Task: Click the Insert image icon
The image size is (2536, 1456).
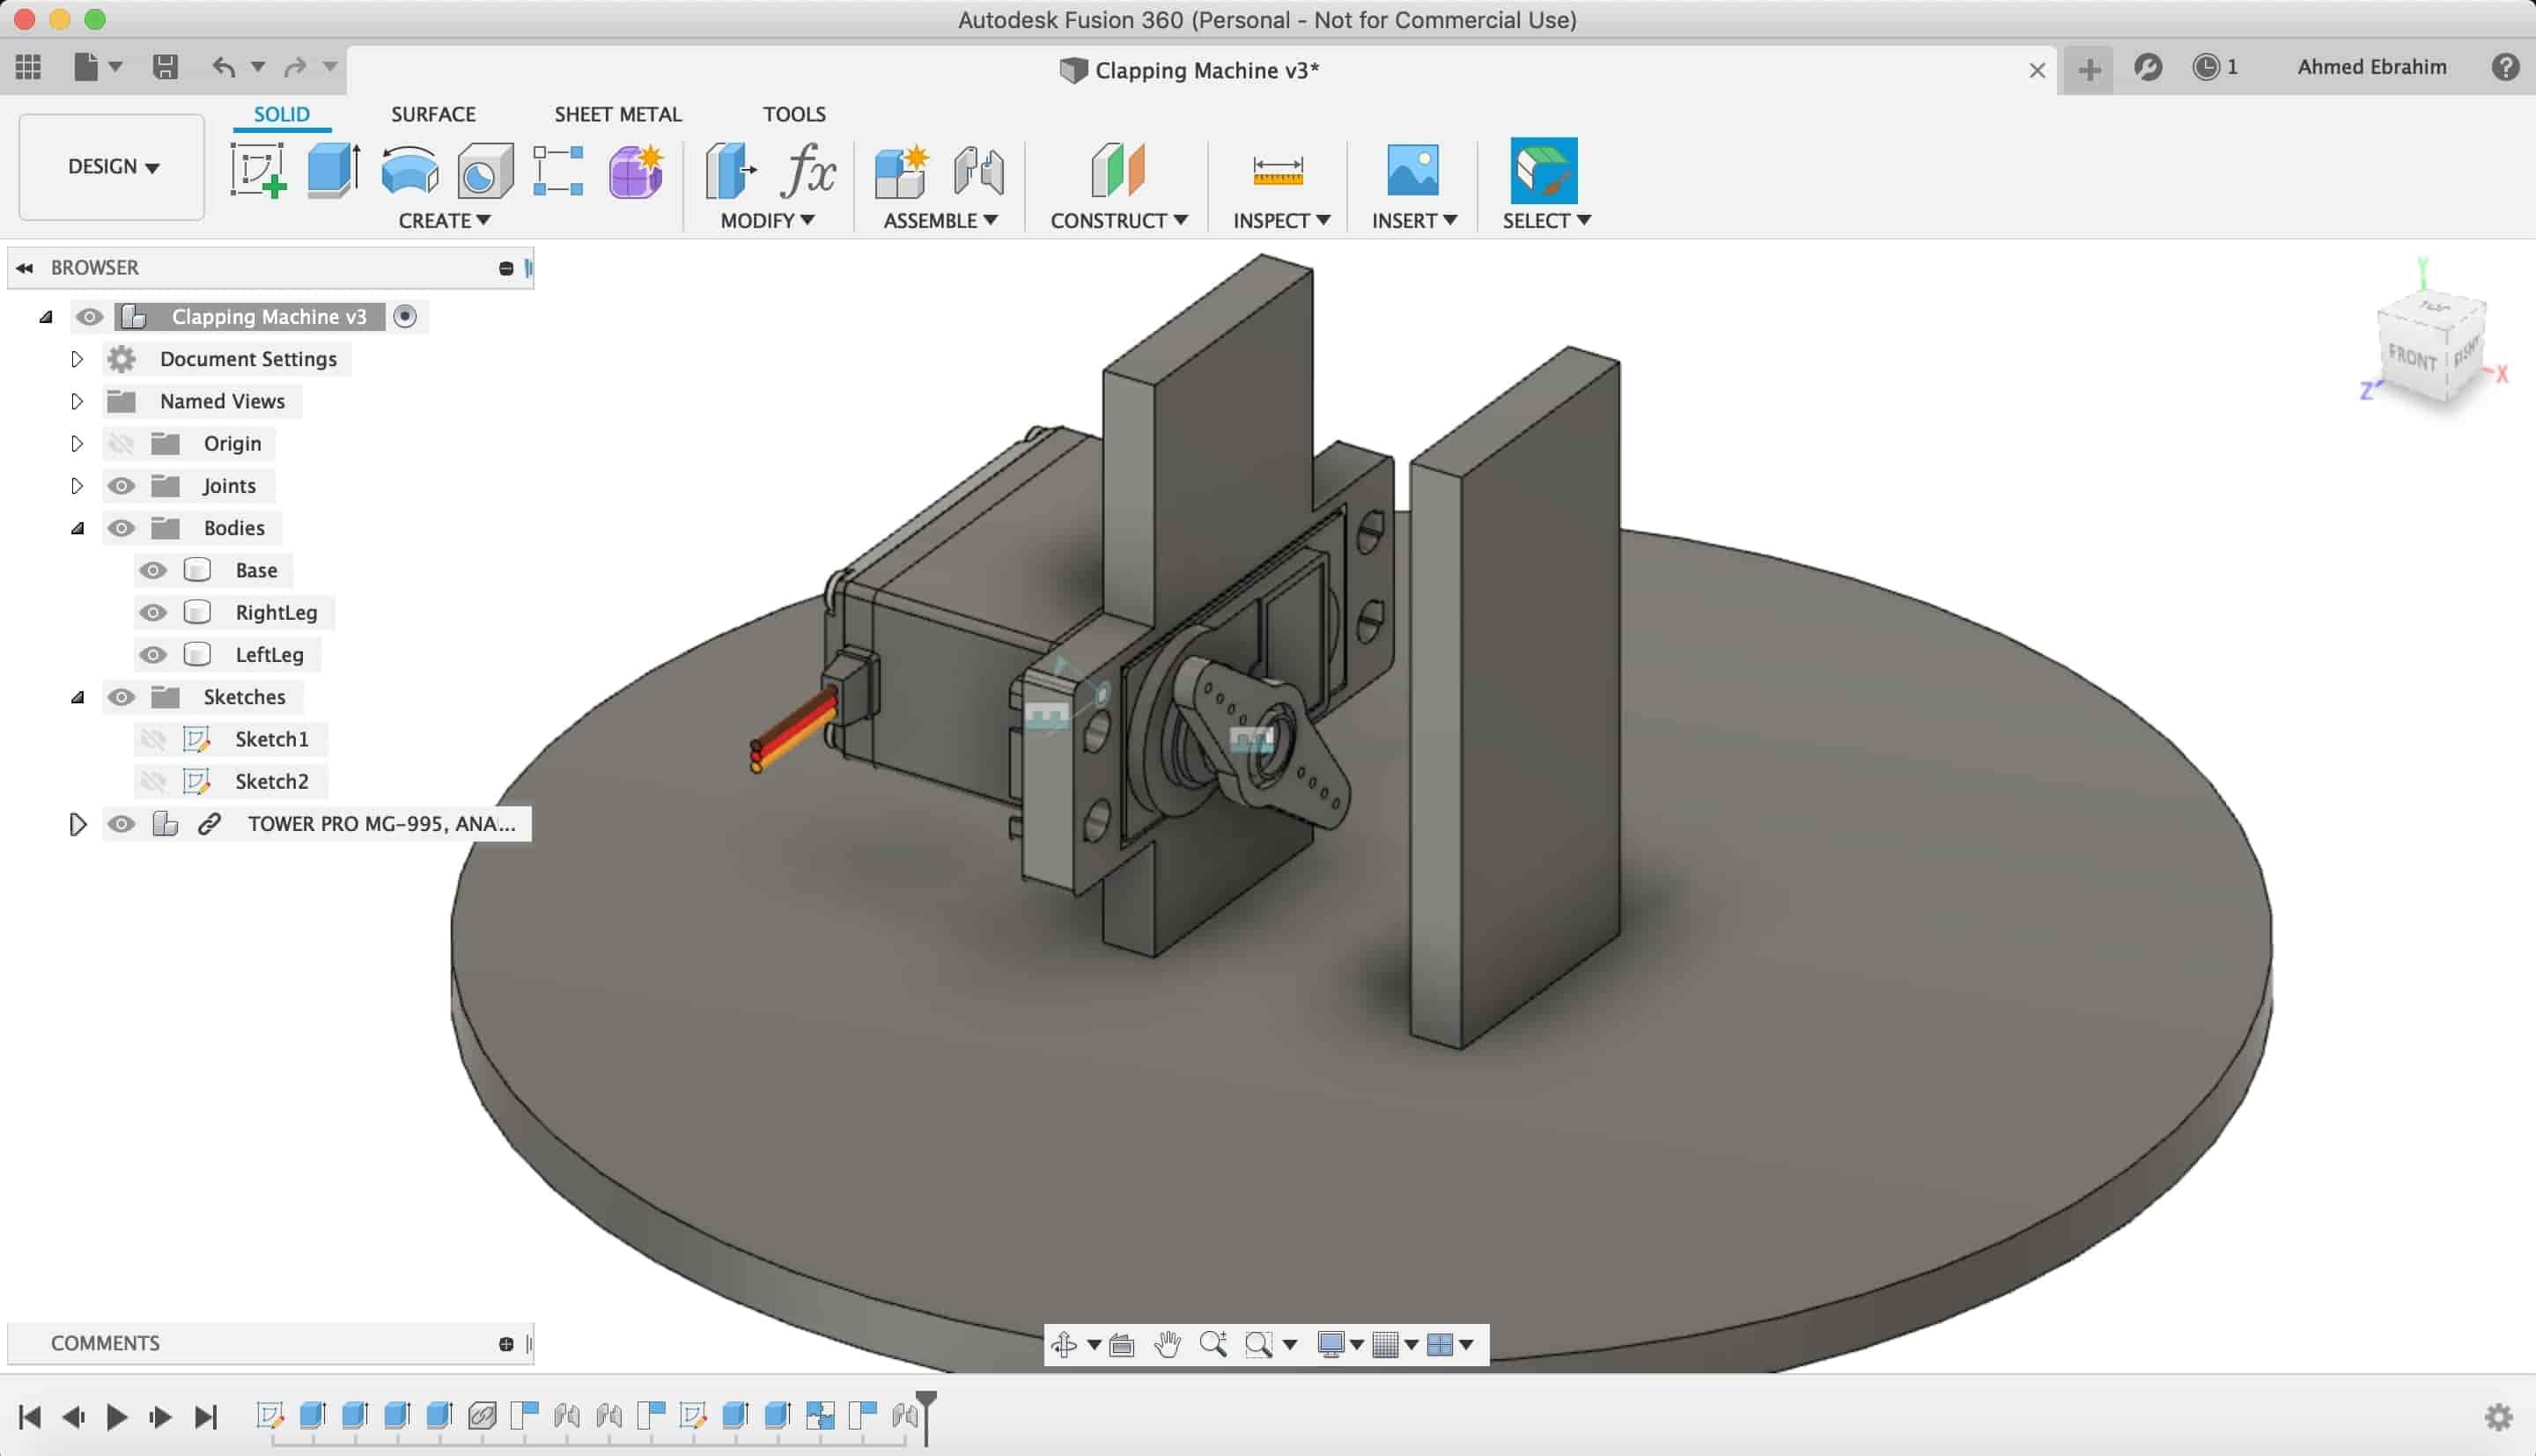Action: 1413,170
